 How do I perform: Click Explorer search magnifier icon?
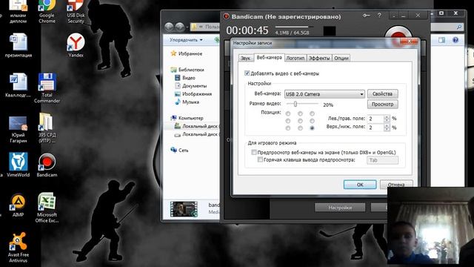click(459, 27)
